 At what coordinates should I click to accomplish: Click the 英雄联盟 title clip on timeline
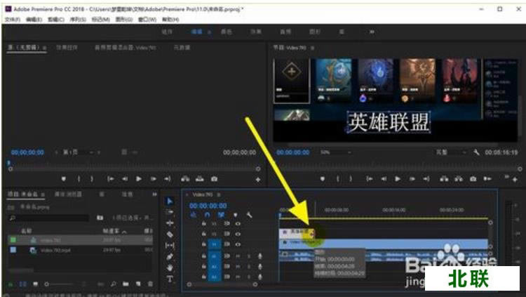coord(295,232)
